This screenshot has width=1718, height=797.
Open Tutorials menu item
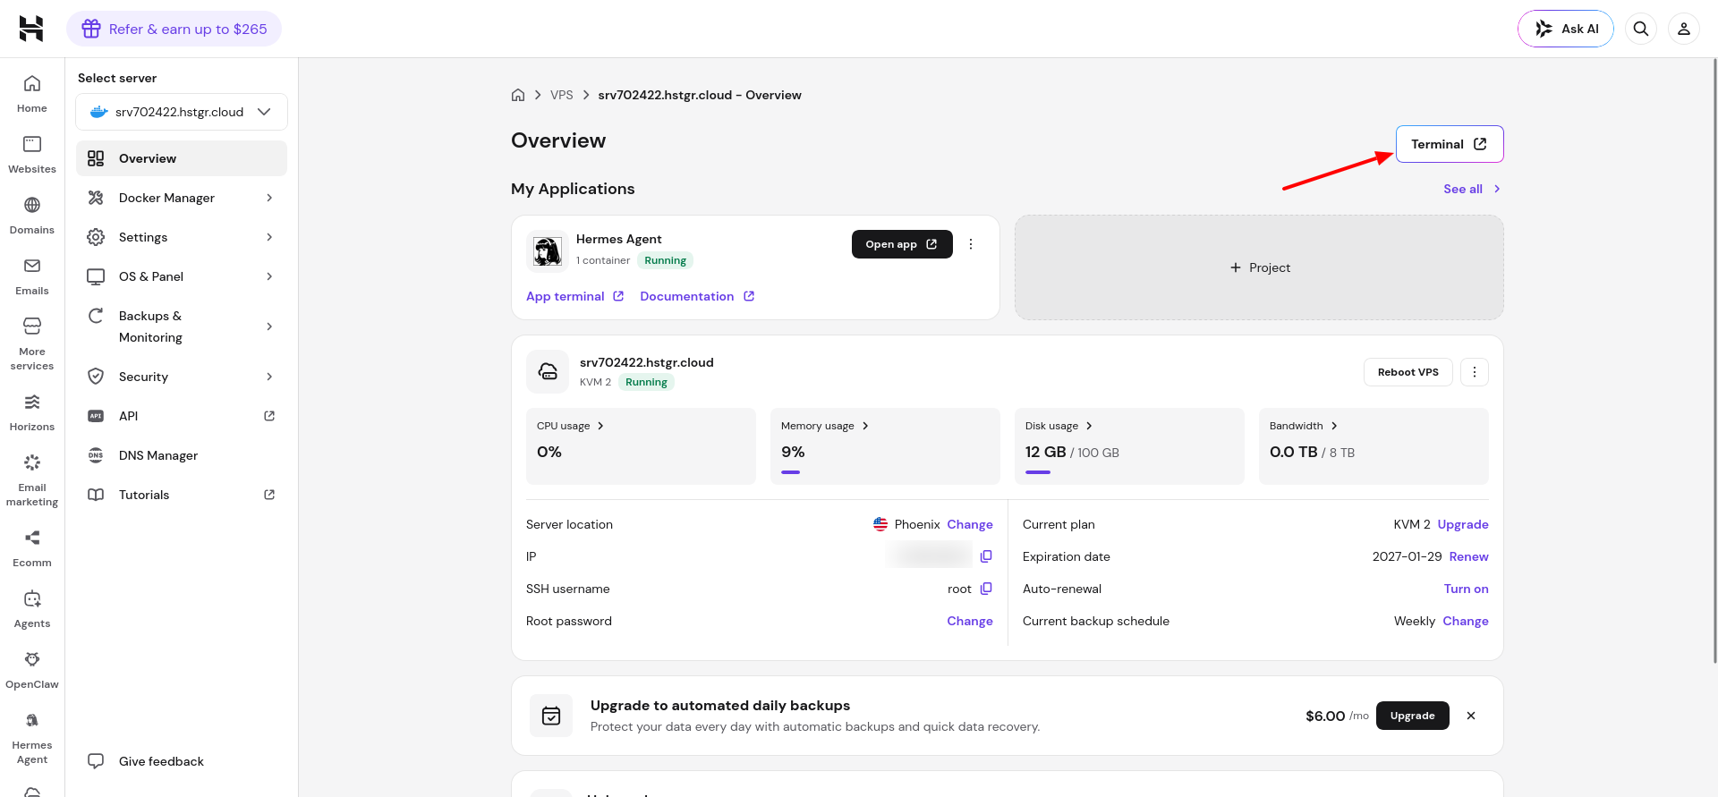(182, 495)
